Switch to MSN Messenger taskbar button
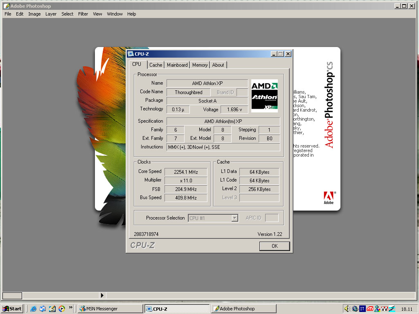The width and height of the screenshot is (419, 314). 110,309
